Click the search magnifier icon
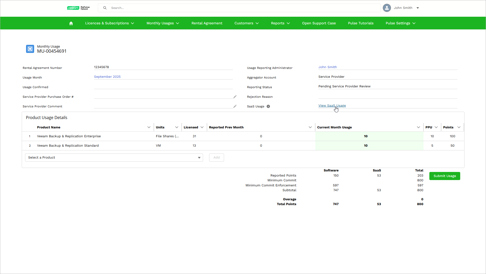486x274 pixels. 105,8
